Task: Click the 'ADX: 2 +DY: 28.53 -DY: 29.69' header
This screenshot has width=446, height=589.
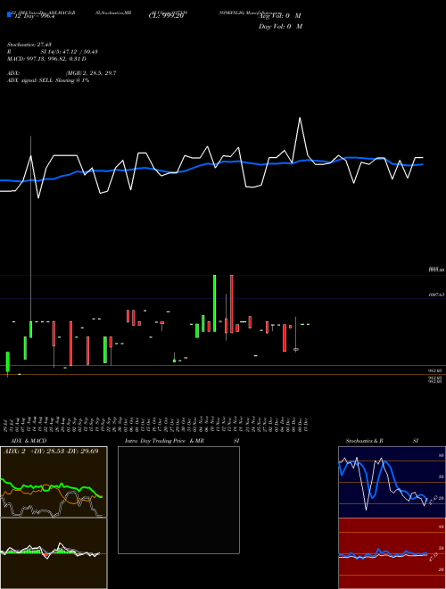Action: pos(51,451)
